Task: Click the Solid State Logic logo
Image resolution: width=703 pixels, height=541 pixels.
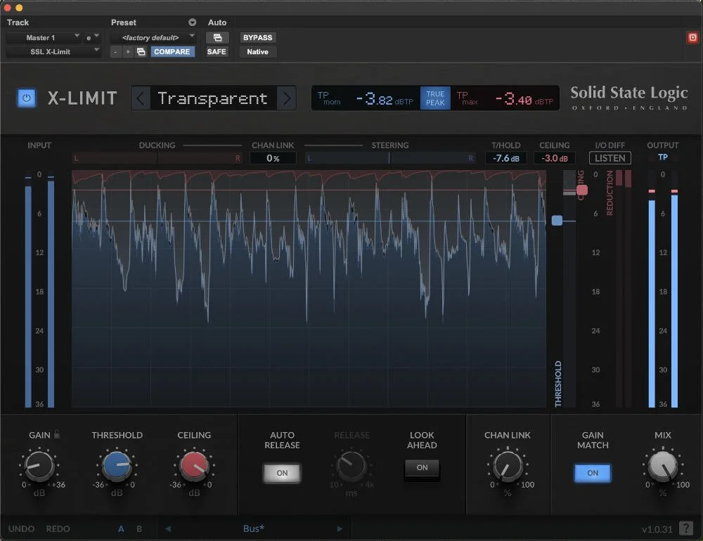Action: 629,98
